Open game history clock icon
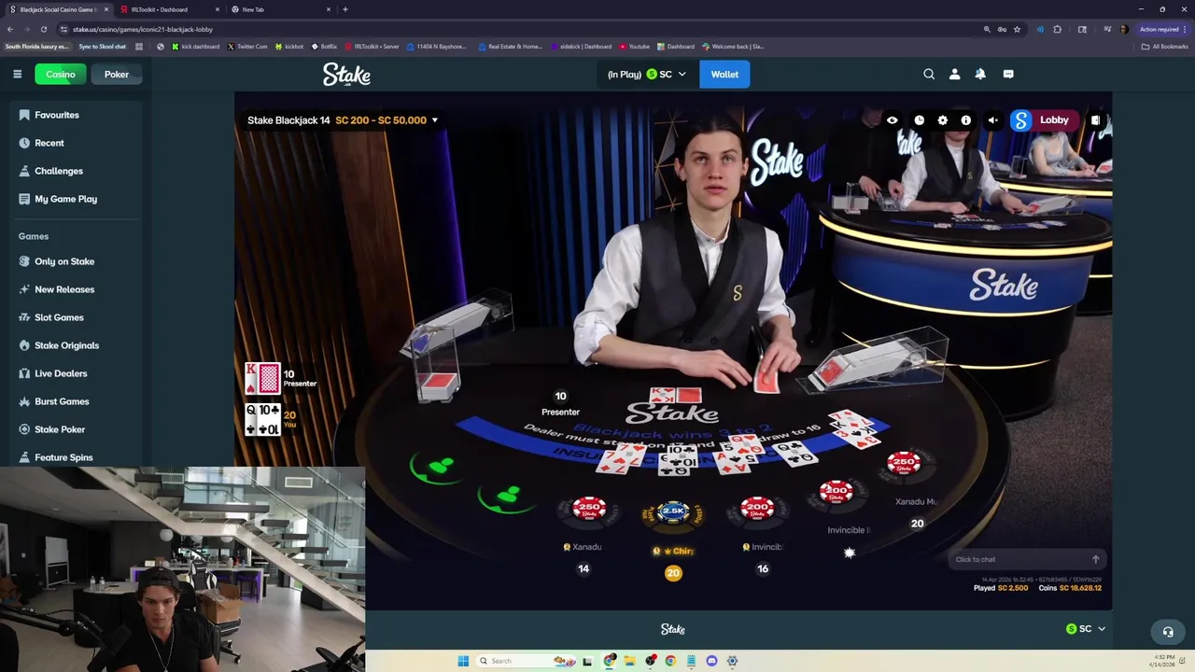The width and height of the screenshot is (1195, 672). [919, 120]
